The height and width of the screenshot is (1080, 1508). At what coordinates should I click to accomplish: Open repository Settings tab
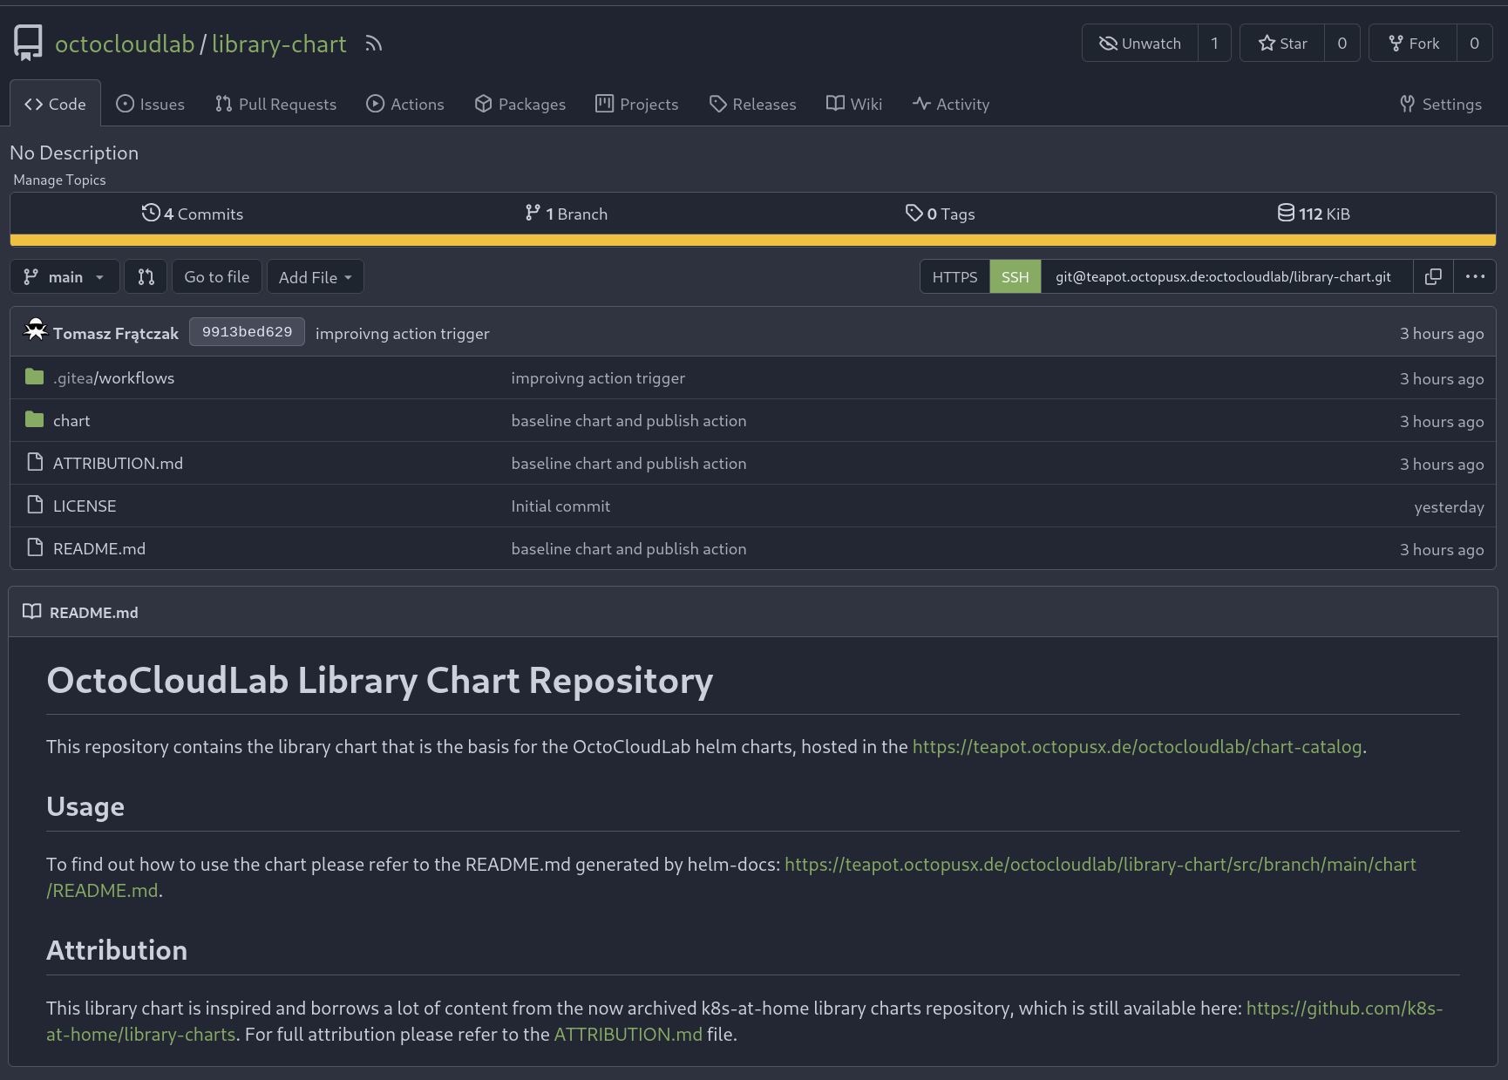click(x=1440, y=104)
